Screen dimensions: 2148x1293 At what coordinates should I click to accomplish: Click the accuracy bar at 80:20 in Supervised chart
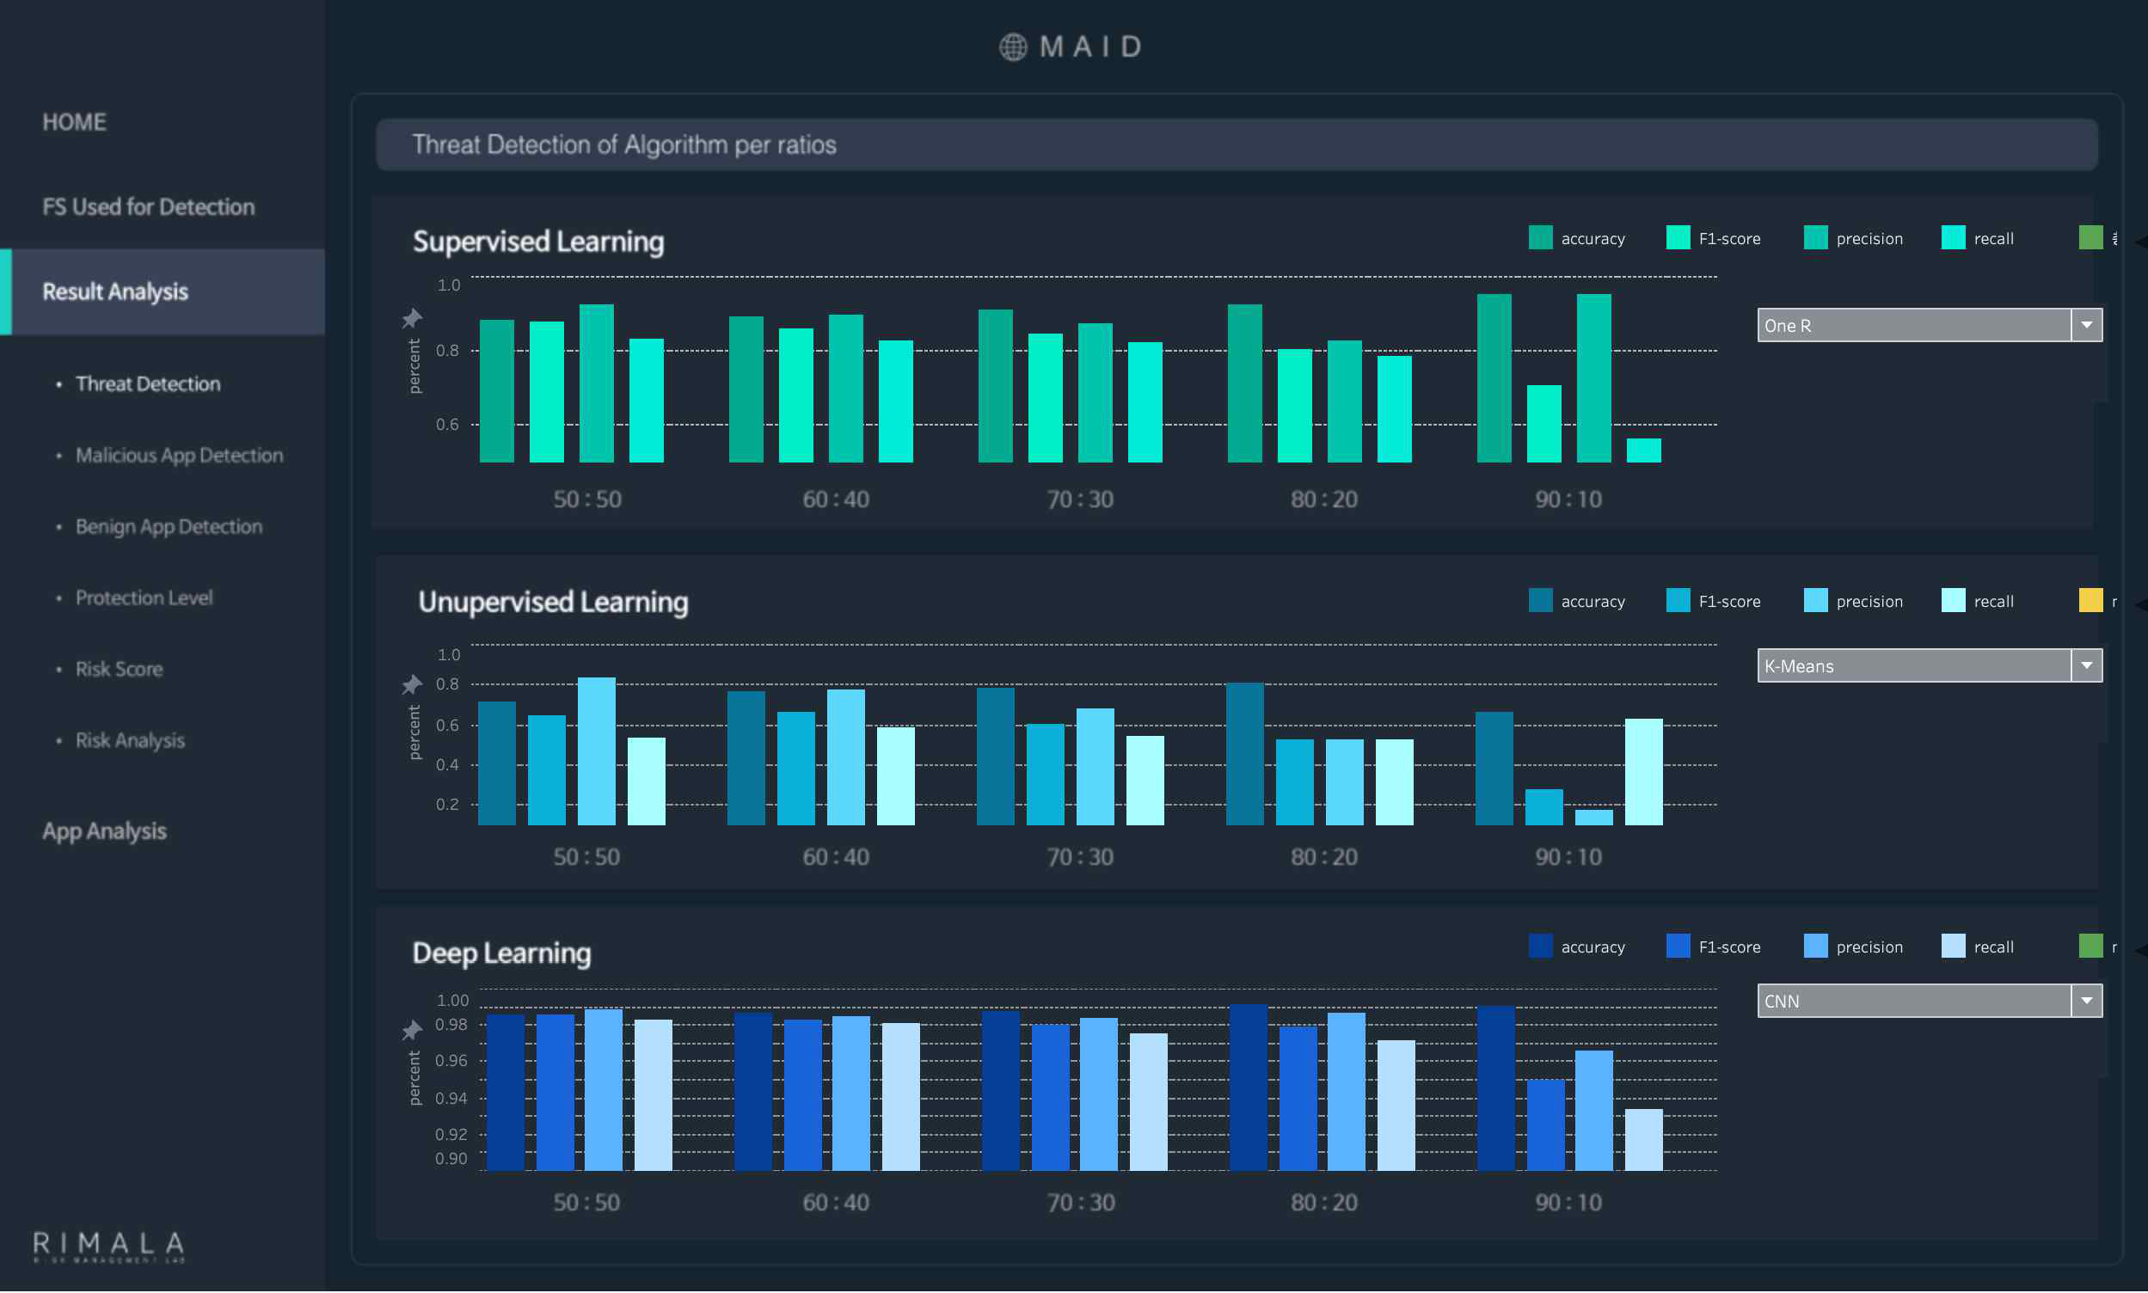(x=1245, y=384)
